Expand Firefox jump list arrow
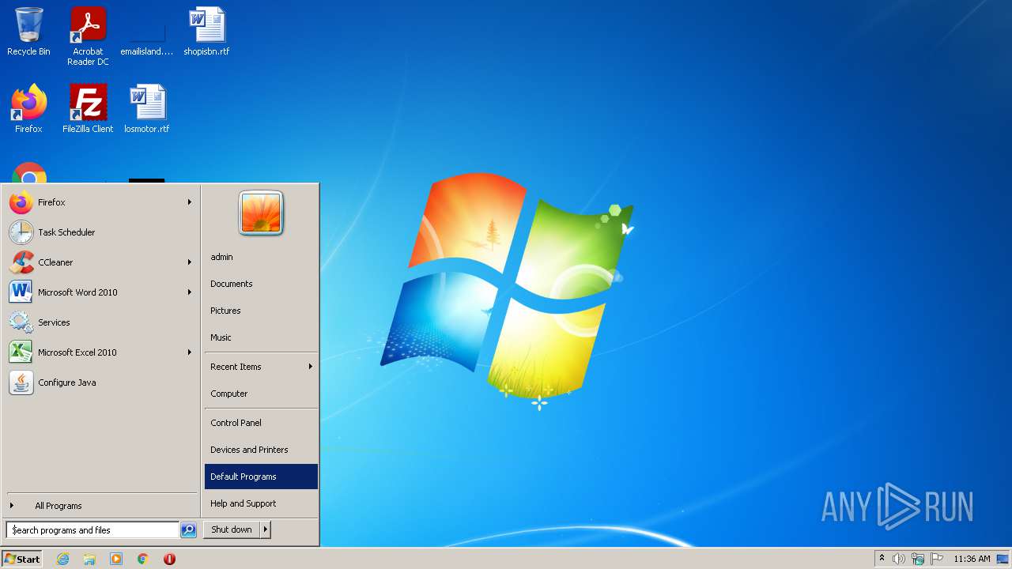This screenshot has height=569, width=1012. click(x=190, y=202)
